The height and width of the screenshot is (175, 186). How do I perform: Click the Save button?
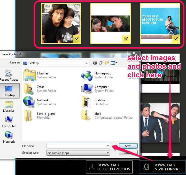128,146
